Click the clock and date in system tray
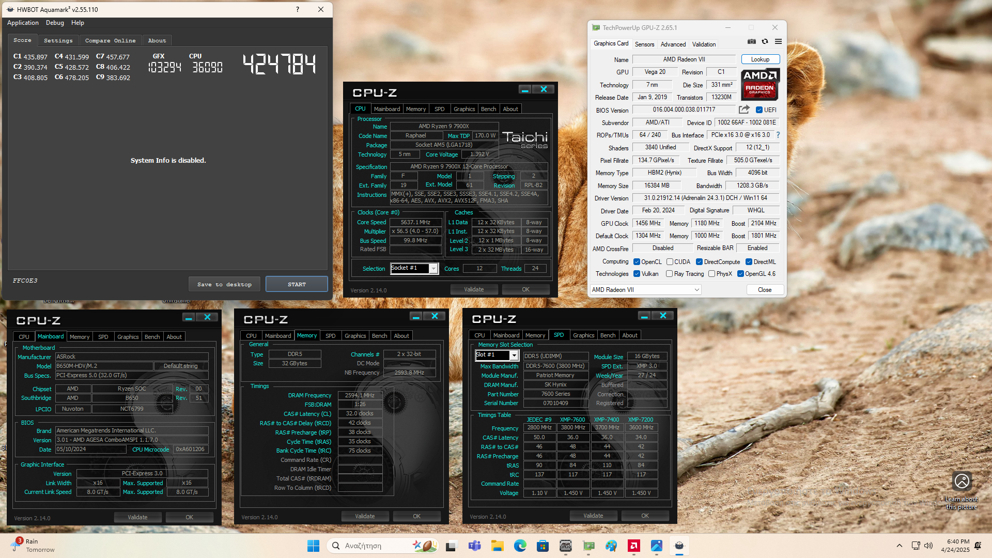 [x=955, y=546]
